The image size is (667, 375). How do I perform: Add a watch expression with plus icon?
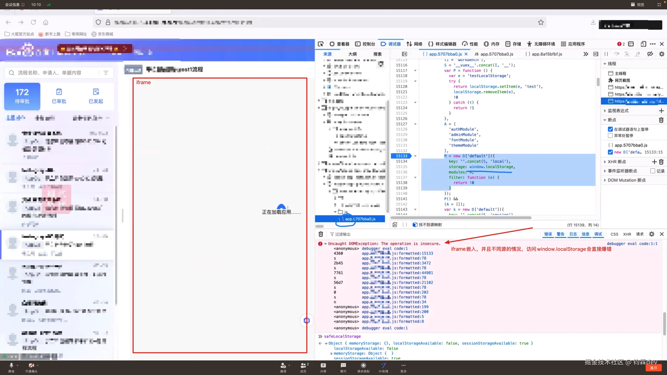tap(661, 111)
